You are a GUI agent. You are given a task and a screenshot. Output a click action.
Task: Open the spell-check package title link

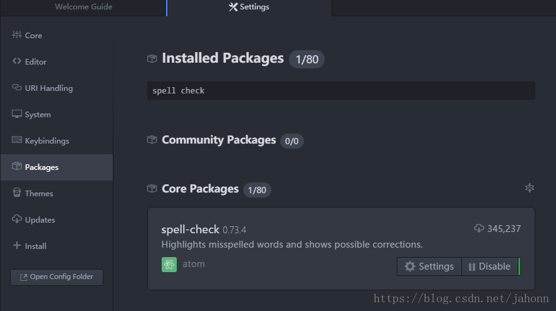click(x=190, y=229)
